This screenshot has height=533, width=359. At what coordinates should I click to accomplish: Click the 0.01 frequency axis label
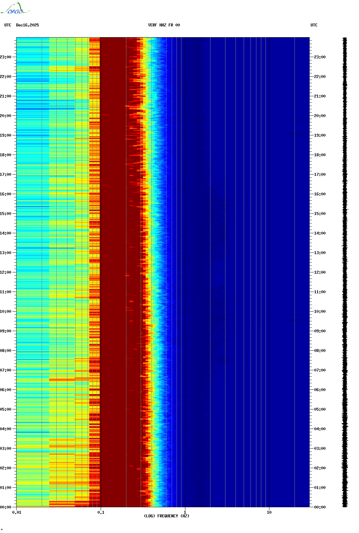point(17,512)
